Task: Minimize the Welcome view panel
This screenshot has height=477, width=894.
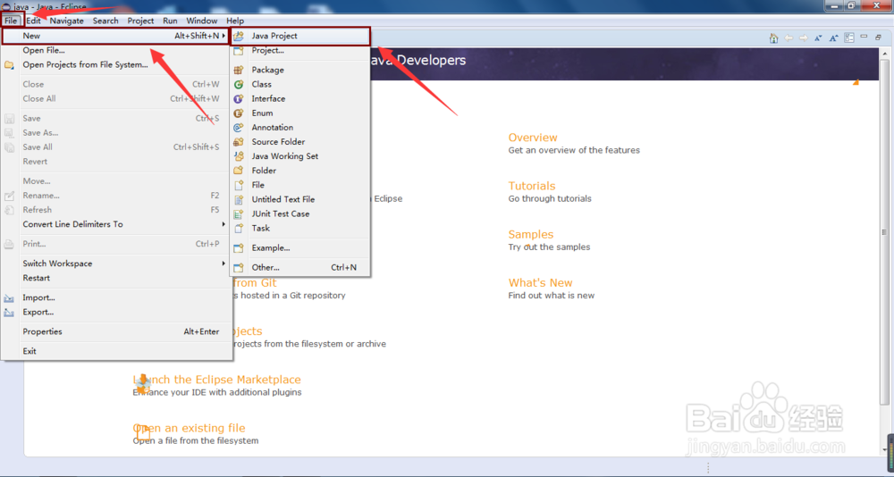Action: [x=864, y=37]
